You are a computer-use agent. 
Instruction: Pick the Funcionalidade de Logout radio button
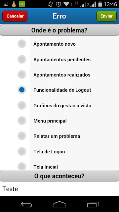pos(22,90)
